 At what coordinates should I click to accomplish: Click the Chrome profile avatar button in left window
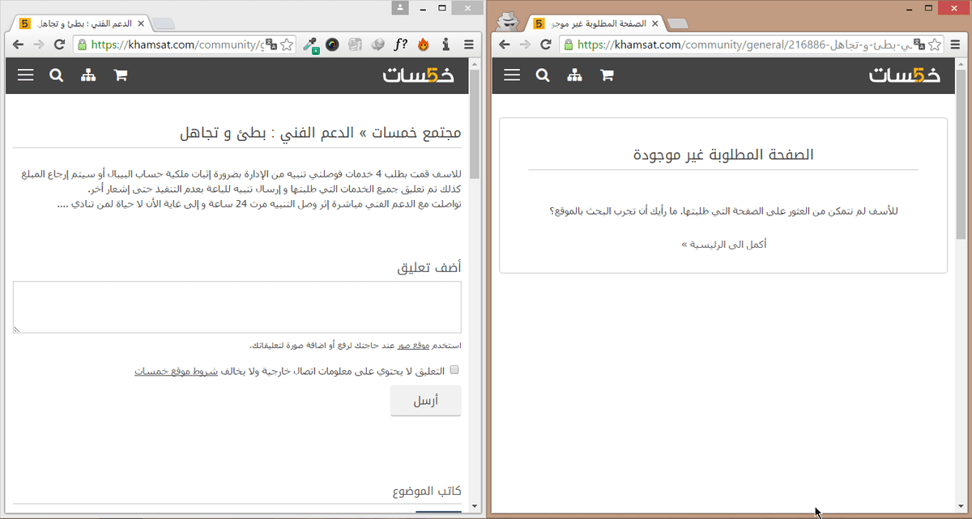(x=401, y=7)
